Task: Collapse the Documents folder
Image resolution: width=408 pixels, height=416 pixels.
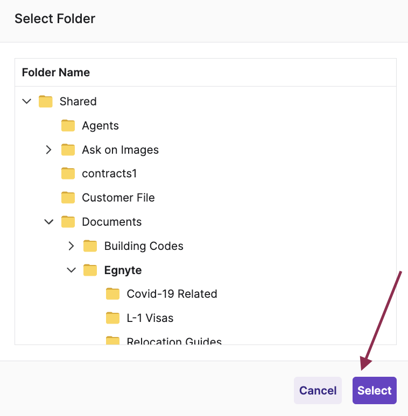Action: (49, 222)
